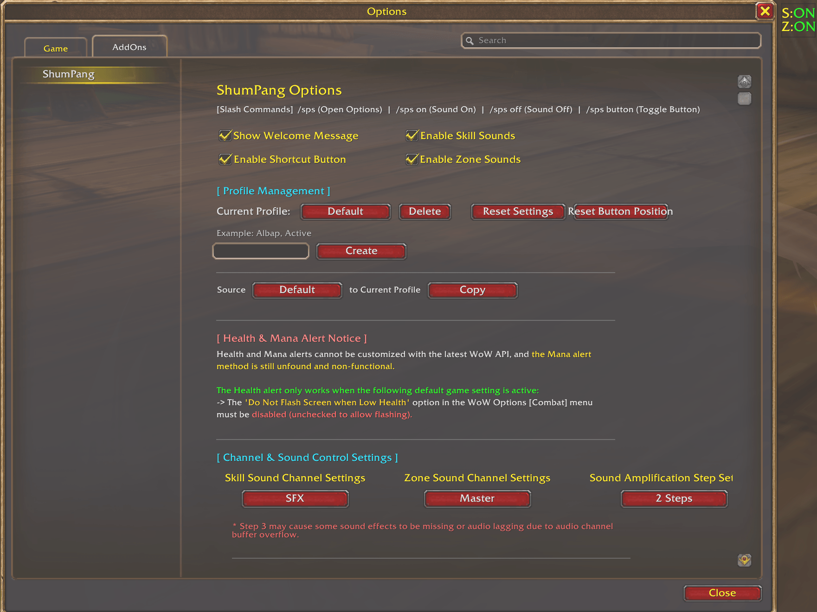Click Reset Button Position
Image resolution: width=817 pixels, height=612 pixels.
click(621, 211)
